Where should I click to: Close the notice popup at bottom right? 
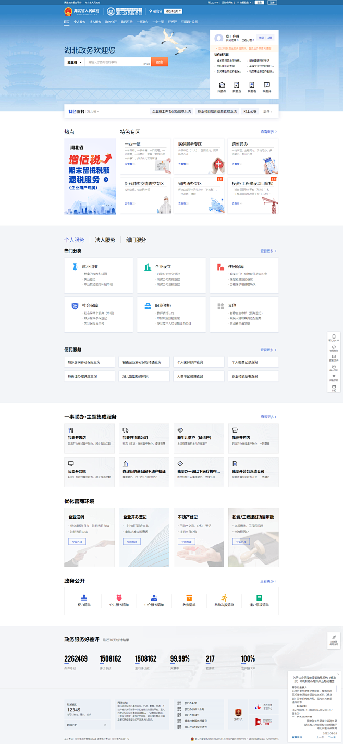338,674
